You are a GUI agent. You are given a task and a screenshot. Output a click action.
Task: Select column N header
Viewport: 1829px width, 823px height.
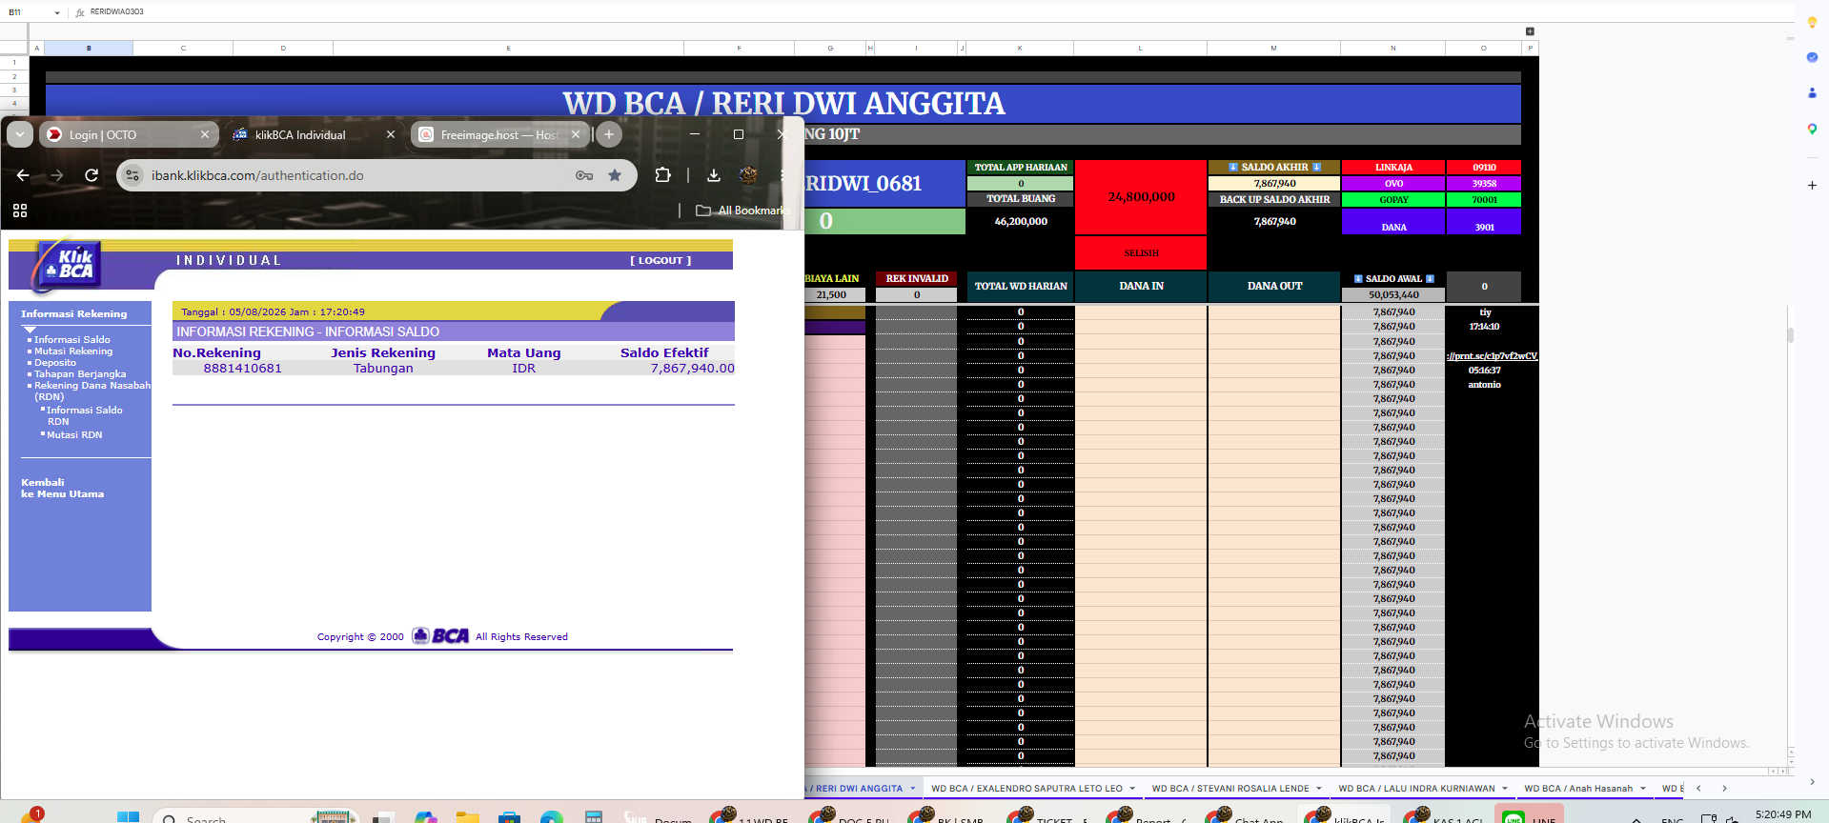pyautogui.click(x=1392, y=48)
